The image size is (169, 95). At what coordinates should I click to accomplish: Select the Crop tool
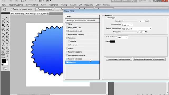point(3,25)
